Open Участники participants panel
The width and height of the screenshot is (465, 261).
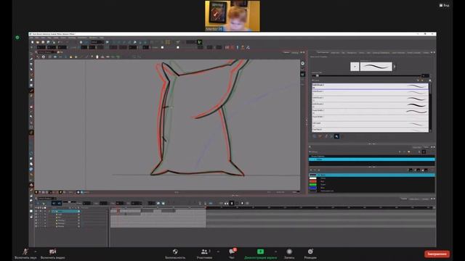(x=204, y=254)
